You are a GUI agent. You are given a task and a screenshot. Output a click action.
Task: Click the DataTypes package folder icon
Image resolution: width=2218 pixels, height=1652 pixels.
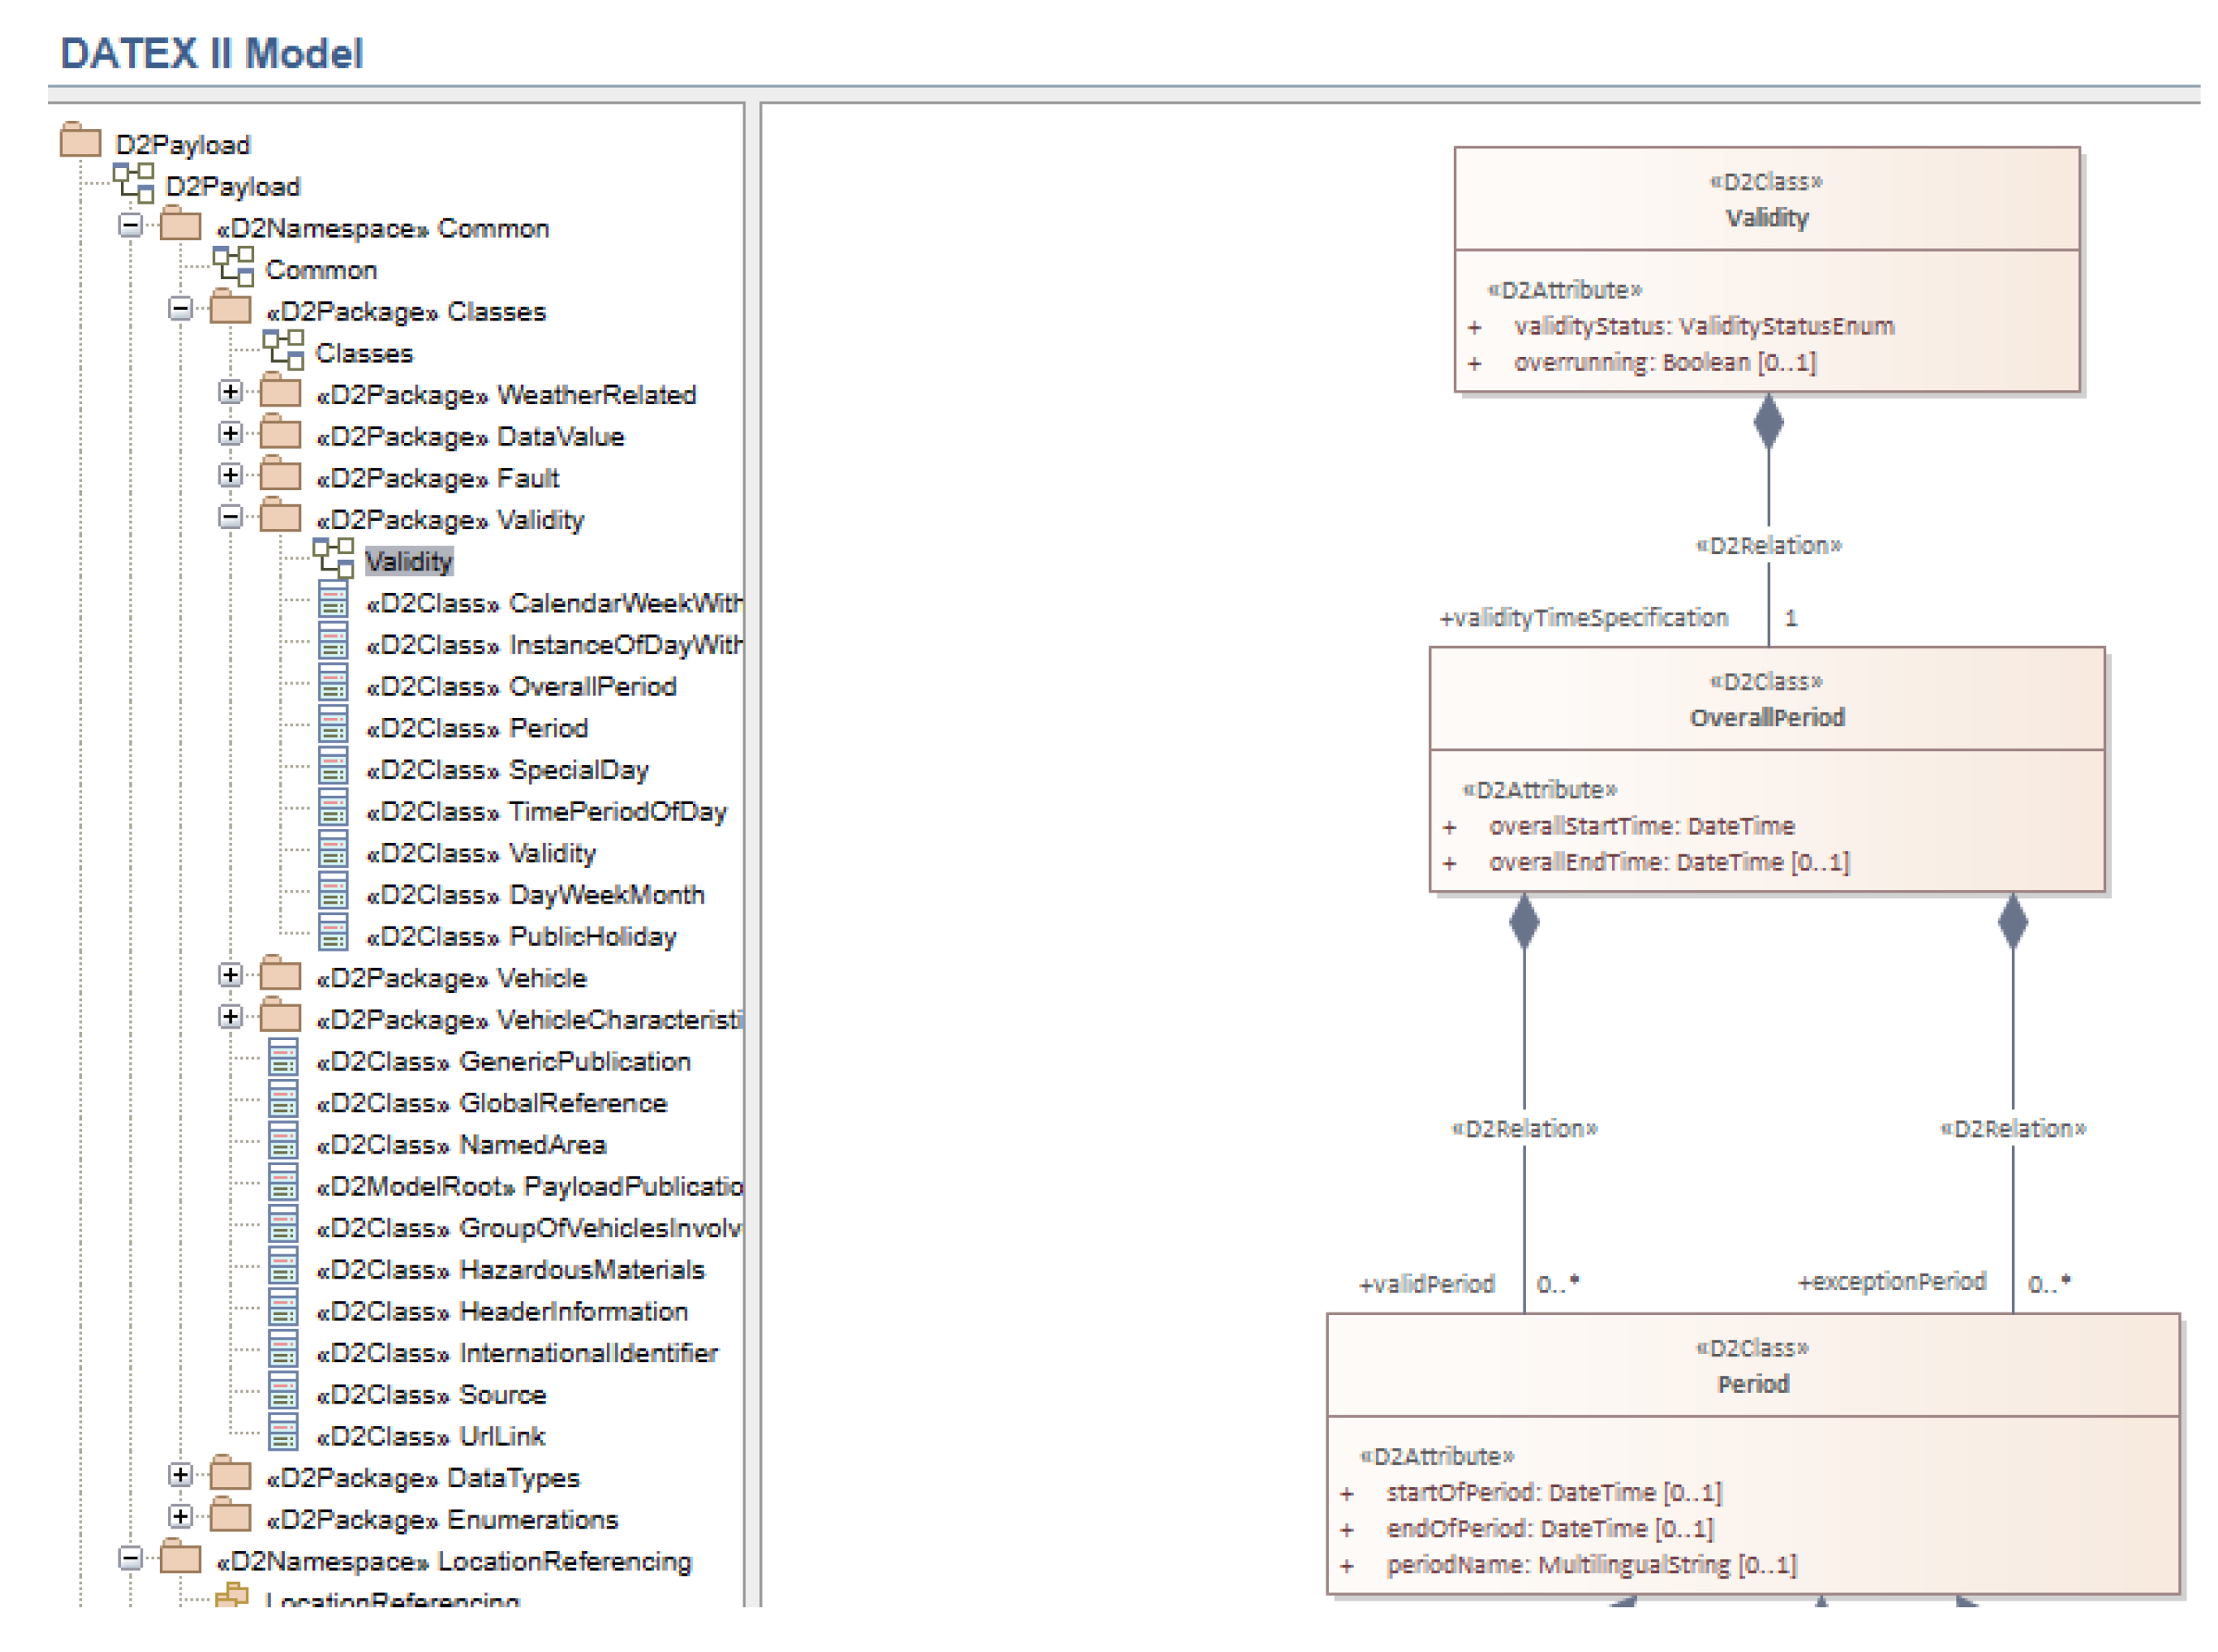coord(231,1476)
